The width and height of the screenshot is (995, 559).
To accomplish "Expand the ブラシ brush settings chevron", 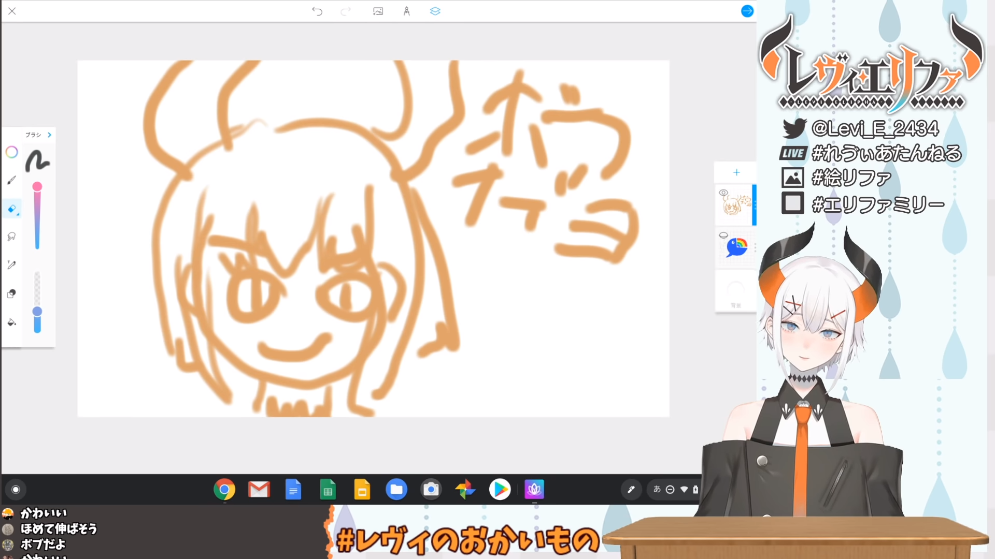I will (x=50, y=135).
